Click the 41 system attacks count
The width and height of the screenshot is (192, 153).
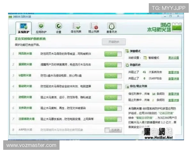click(144, 72)
